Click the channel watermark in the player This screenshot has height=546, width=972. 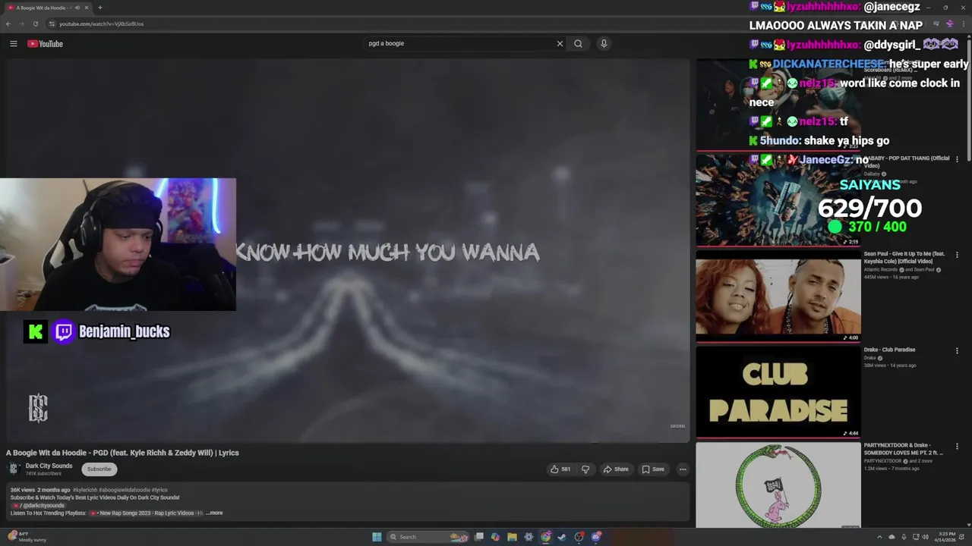point(38,408)
